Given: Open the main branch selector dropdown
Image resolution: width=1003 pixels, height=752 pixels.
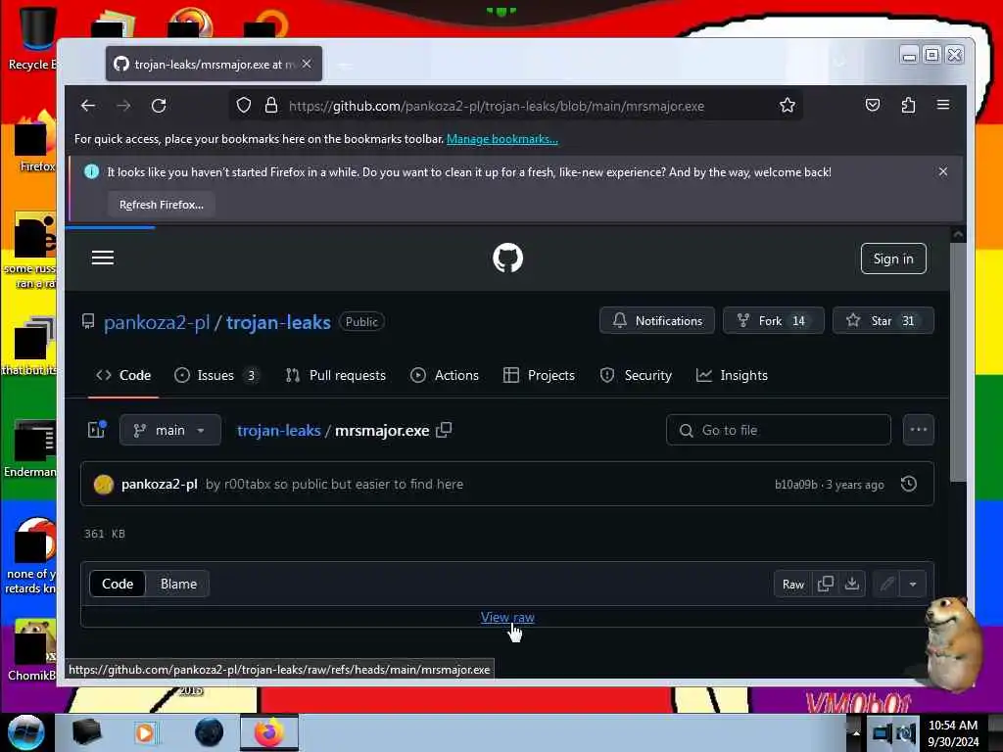Looking at the screenshot, I should (170, 431).
